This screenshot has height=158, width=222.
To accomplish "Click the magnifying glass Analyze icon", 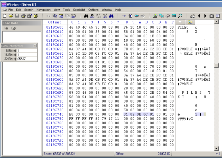I will click(x=180, y=16).
